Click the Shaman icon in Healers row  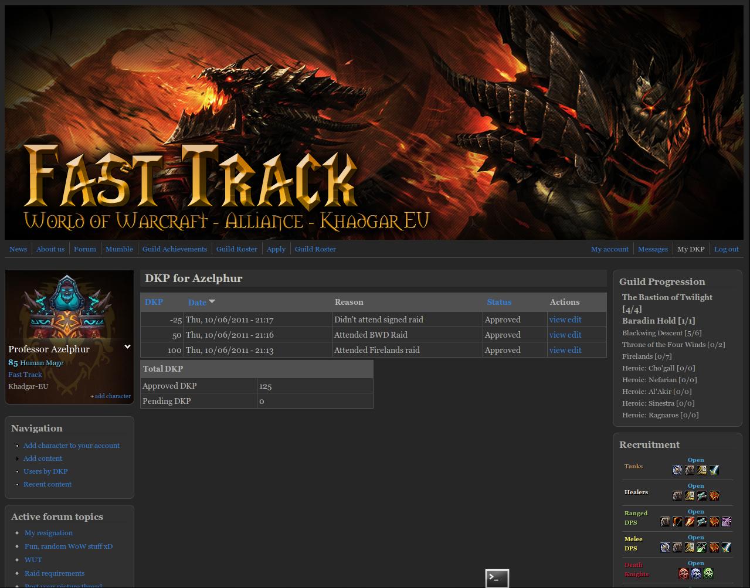701,496
